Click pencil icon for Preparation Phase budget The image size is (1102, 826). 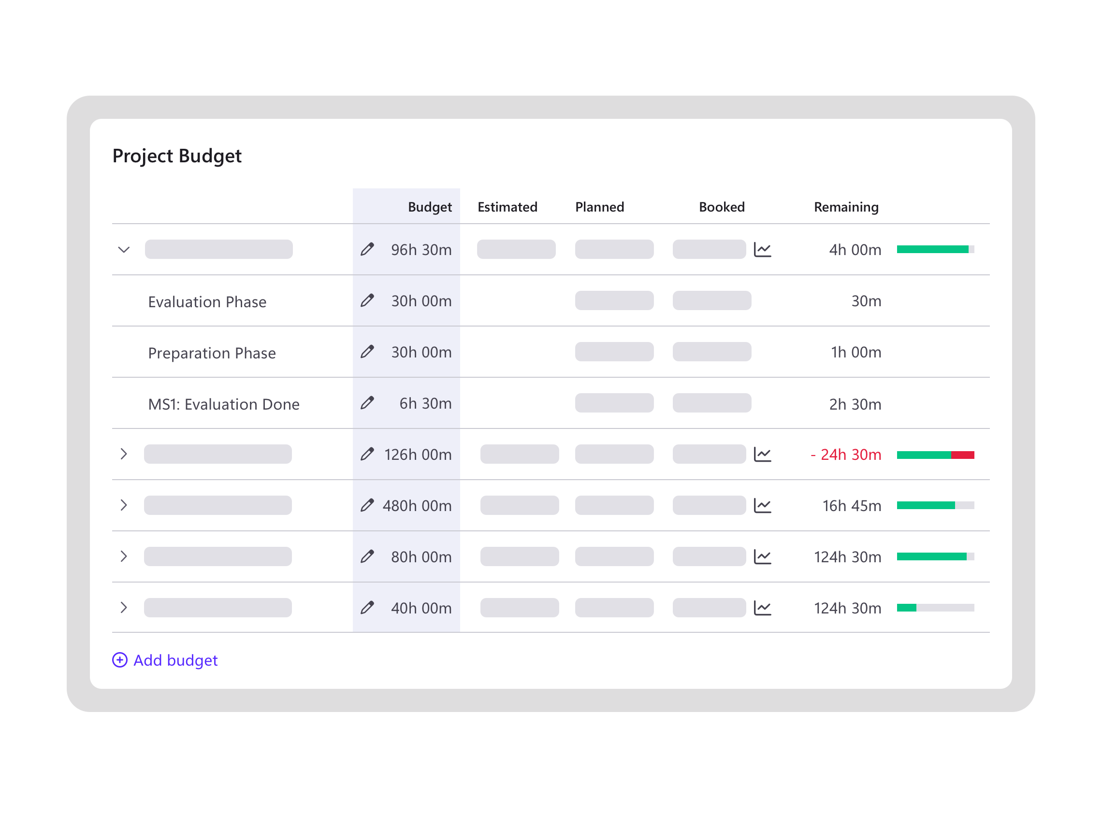tap(367, 352)
